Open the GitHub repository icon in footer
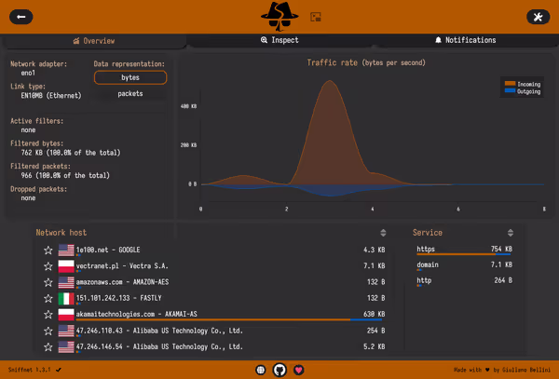The image size is (559, 379). tap(279, 370)
